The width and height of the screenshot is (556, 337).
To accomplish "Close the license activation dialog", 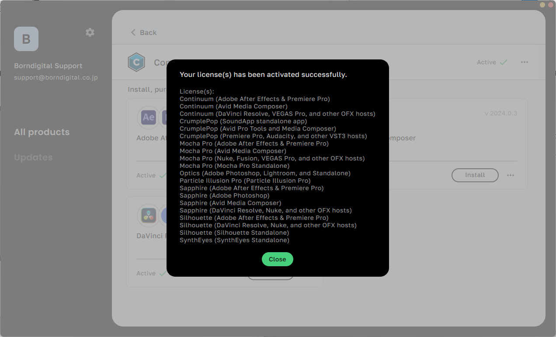I will click(x=277, y=259).
